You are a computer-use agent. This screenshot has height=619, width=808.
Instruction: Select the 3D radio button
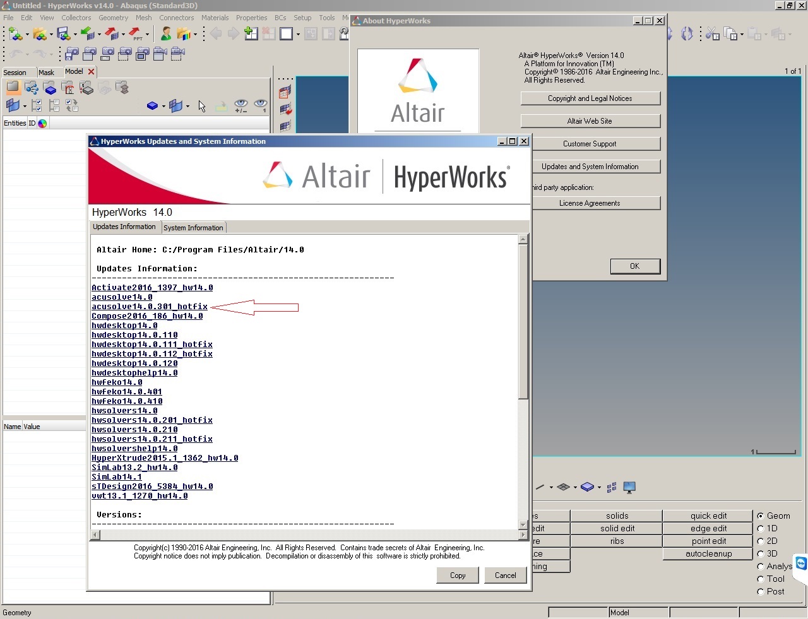tap(761, 554)
